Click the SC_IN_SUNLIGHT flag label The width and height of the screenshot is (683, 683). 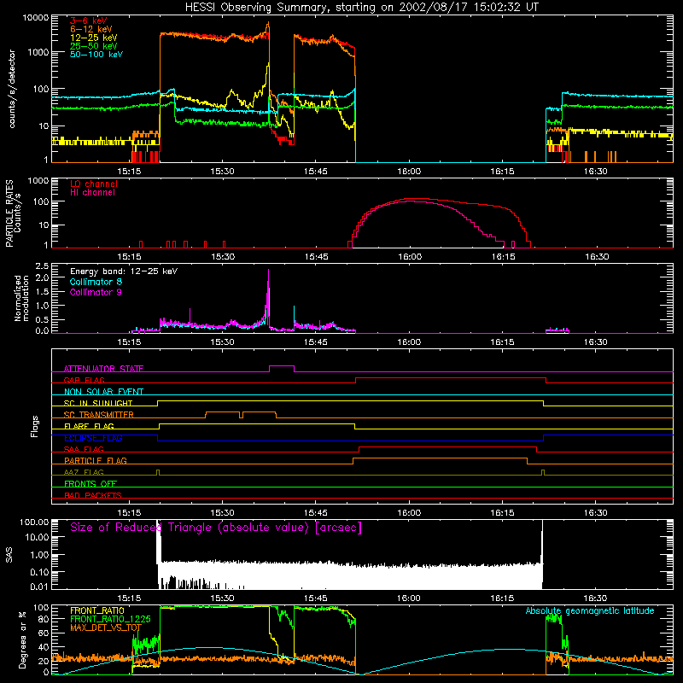tap(98, 403)
